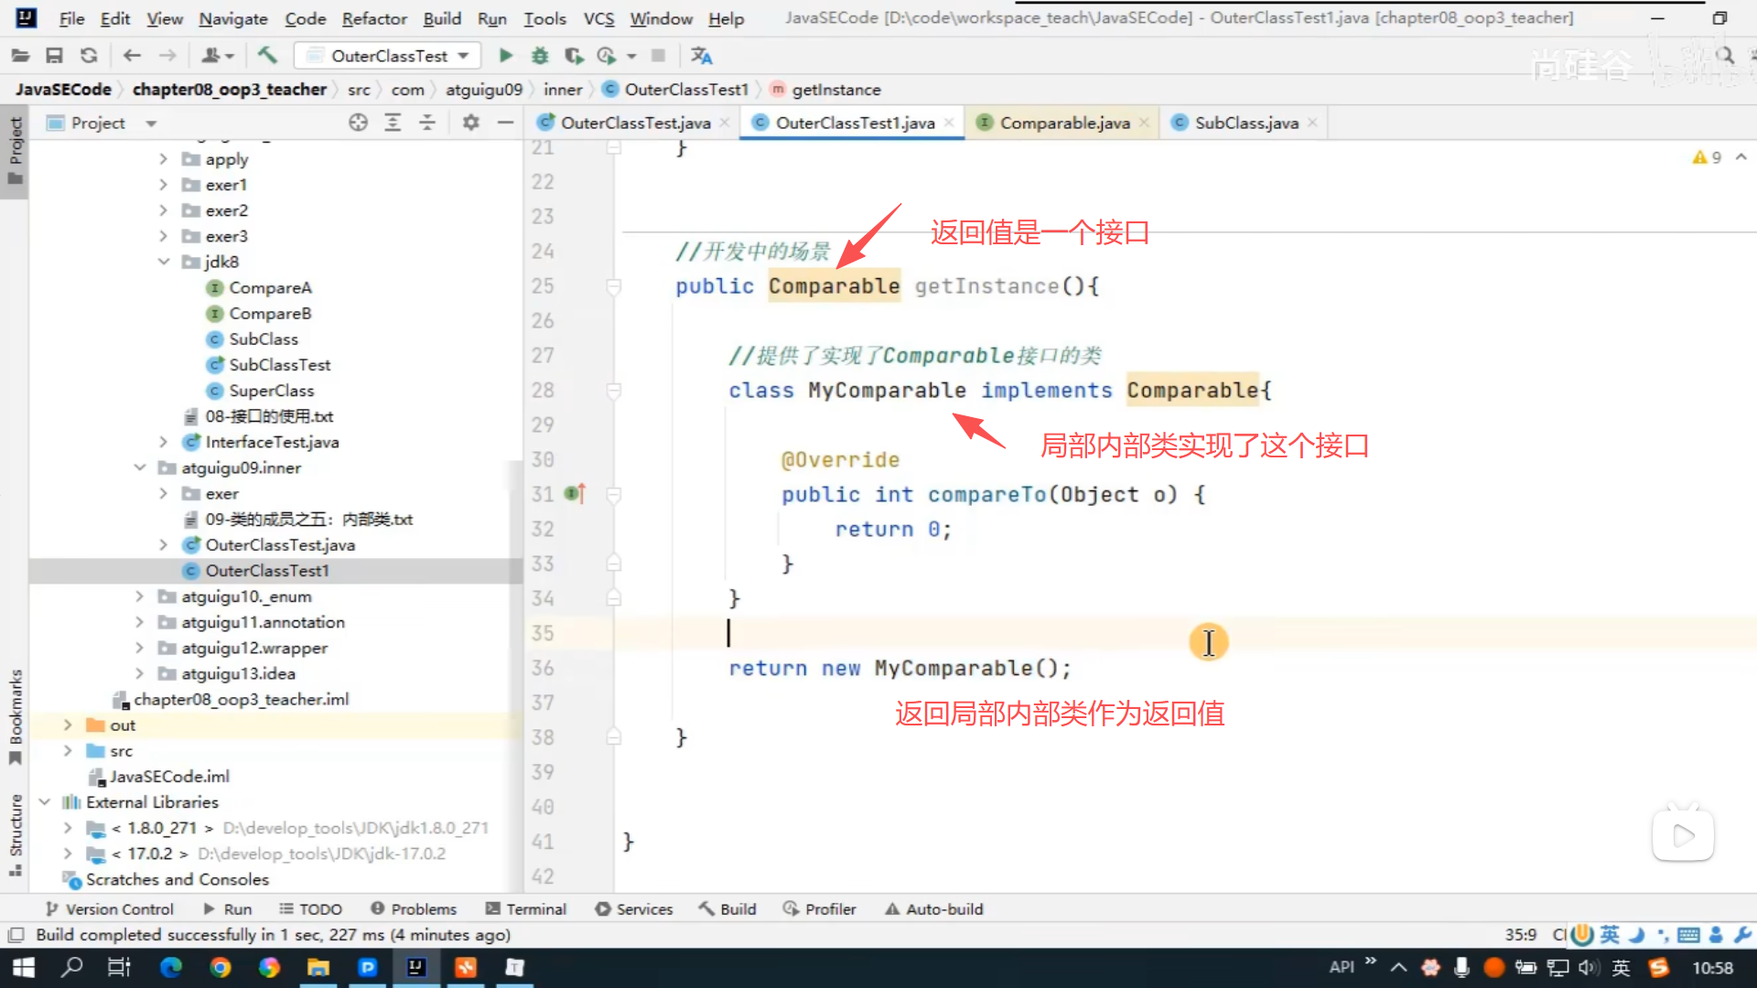Click the Build hammer icon
Viewport: 1757px width, 988px height.
click(x=267, y=56)
